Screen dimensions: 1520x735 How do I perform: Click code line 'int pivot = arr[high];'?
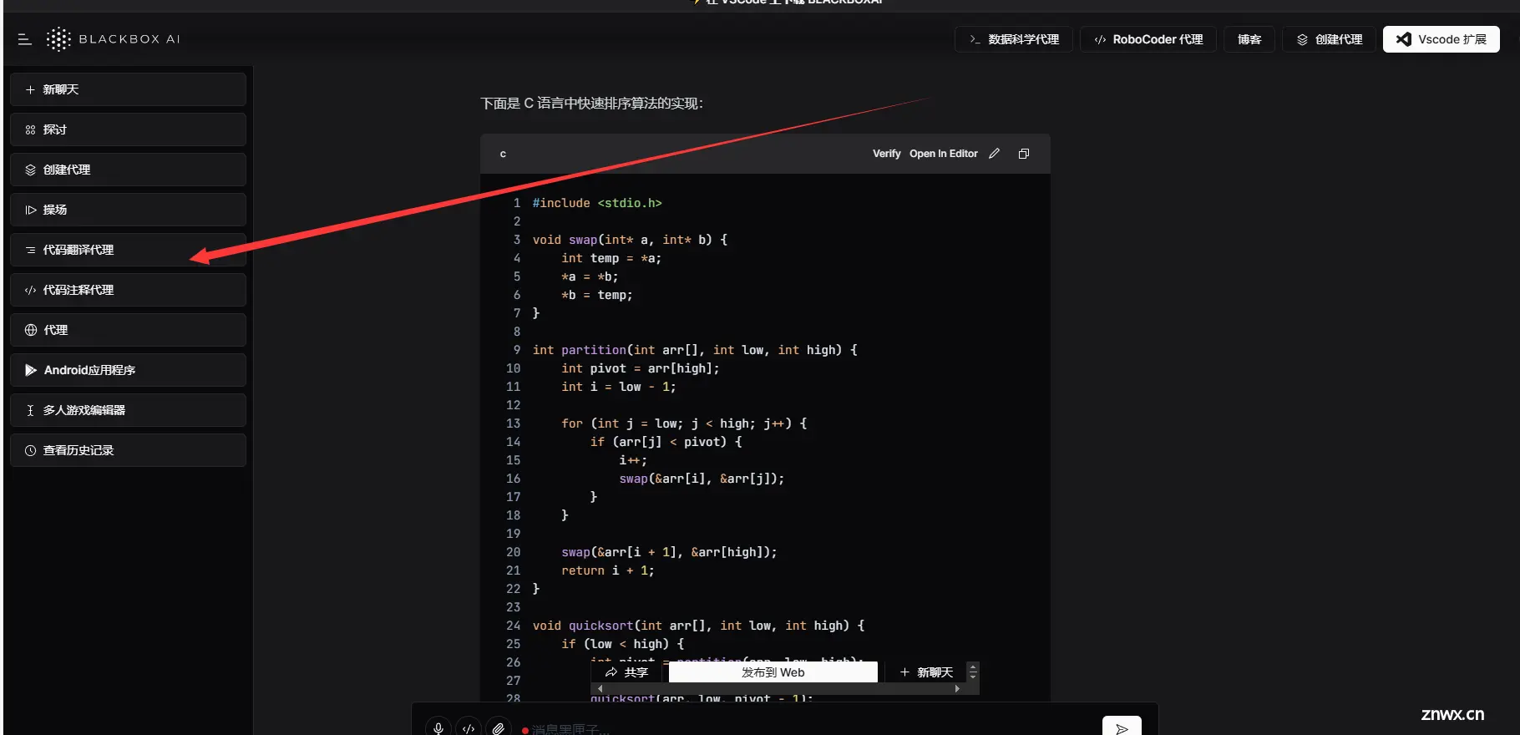641,368
